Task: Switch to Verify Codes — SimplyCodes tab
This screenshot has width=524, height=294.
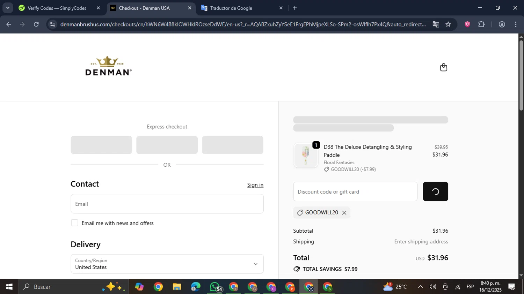Action: click(x=57, y=8)
